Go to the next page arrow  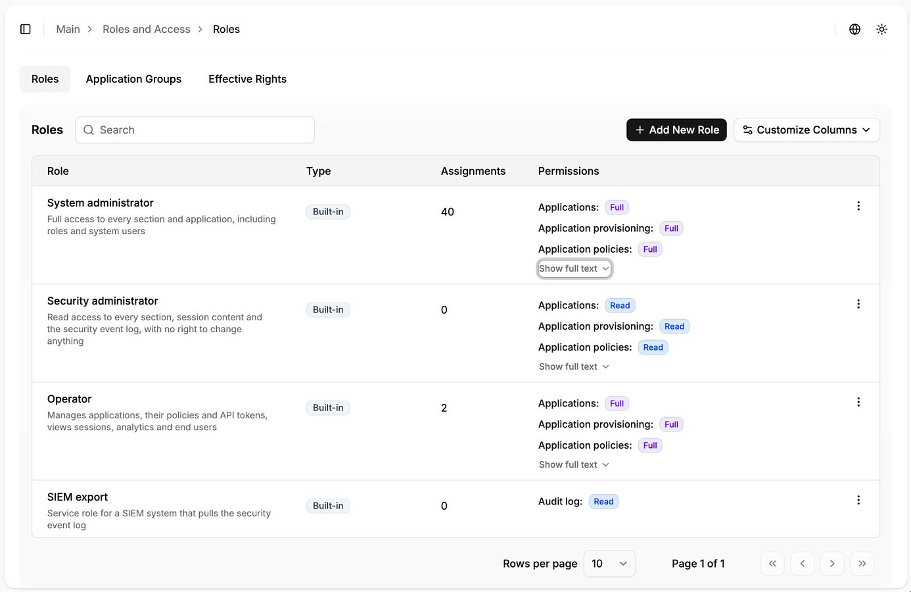click(x=832, y=564)
